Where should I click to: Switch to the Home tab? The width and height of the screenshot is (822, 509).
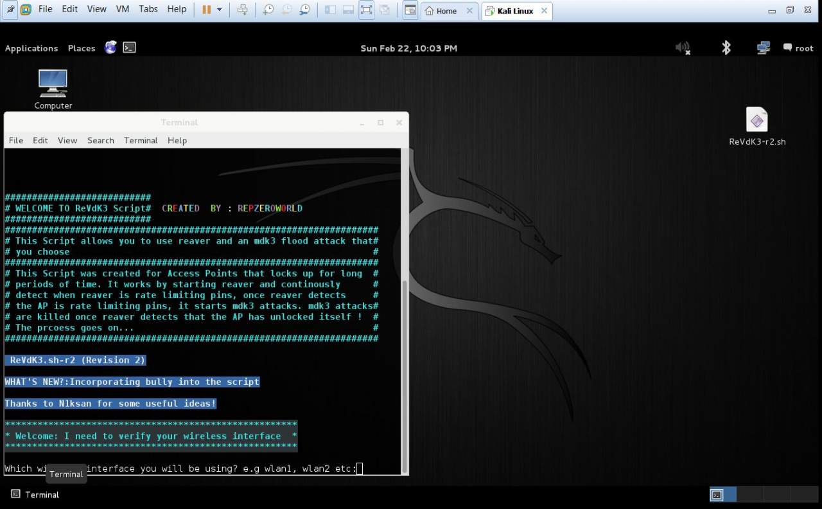pos(449,11)
